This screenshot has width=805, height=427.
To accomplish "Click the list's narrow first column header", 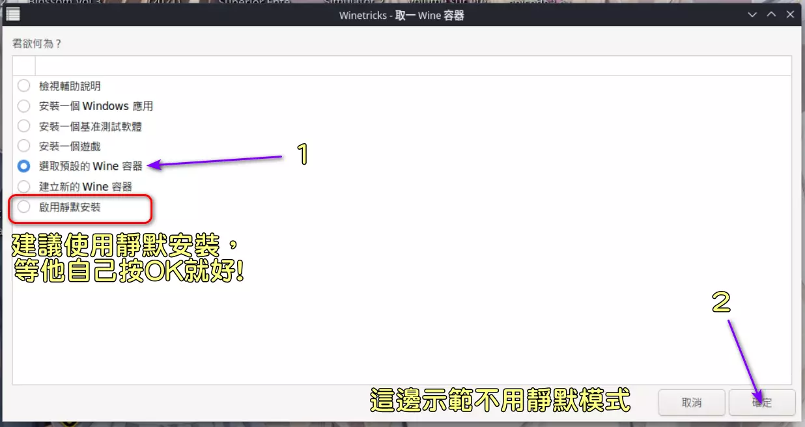I will point(24,65).
